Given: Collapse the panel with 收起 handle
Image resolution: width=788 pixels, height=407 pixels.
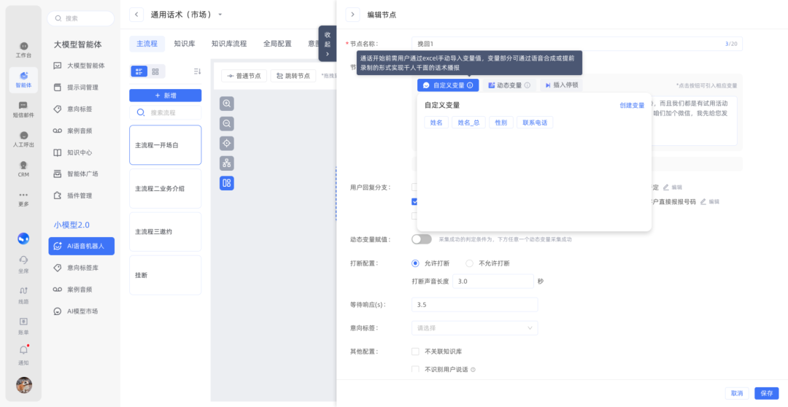Looking at the screenshot, I should 327,43.
